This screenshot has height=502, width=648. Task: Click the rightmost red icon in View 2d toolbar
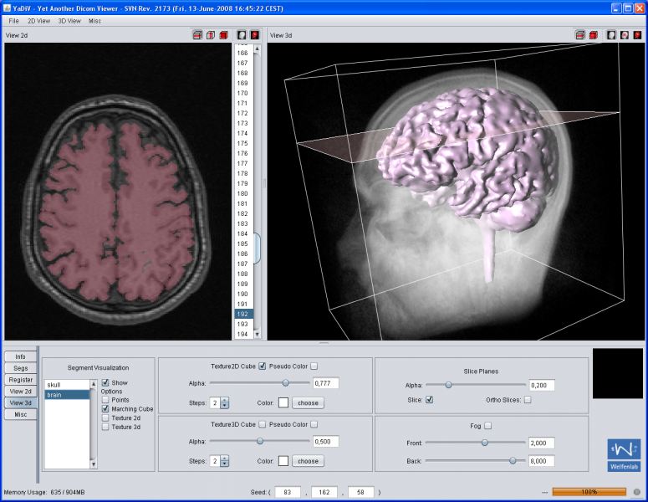pos(254,35)
